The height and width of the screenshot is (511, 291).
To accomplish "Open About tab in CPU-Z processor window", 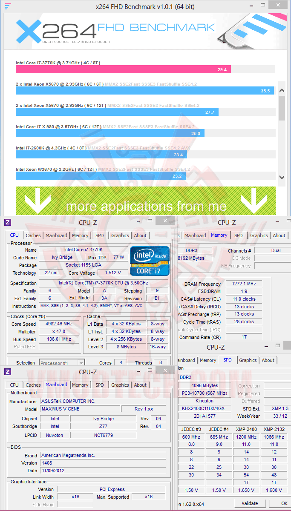I will [x=140, y=235].
